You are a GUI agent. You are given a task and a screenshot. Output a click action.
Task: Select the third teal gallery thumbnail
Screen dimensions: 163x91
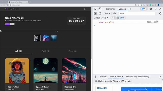coord(54,38)
